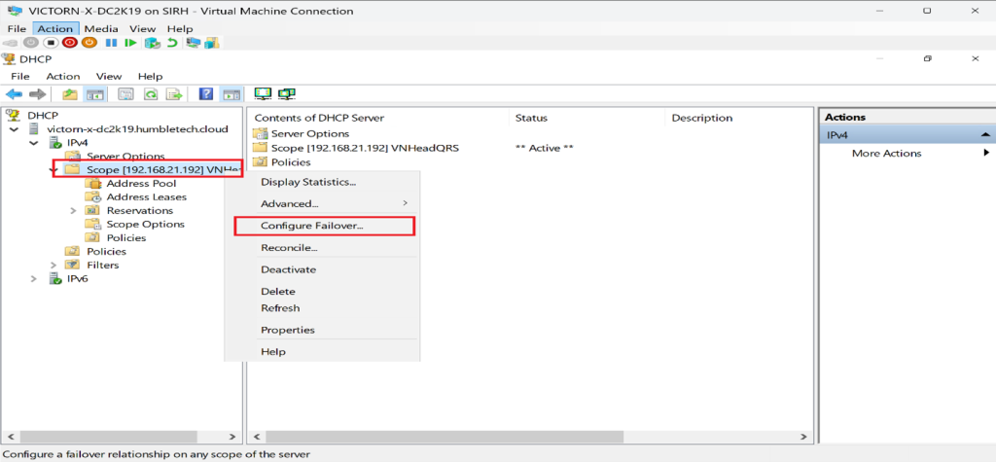Click the Status column header
The height and width of the screenshot is (462, 996).
(x=532, y=118)
